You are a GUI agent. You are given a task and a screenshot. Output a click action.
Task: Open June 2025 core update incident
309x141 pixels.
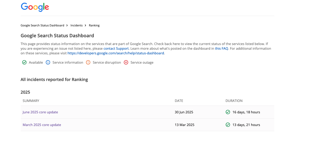(40, 112)
